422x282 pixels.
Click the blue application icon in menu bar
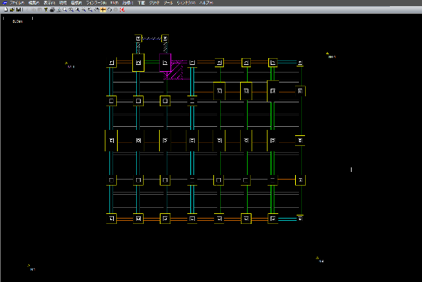5,3
